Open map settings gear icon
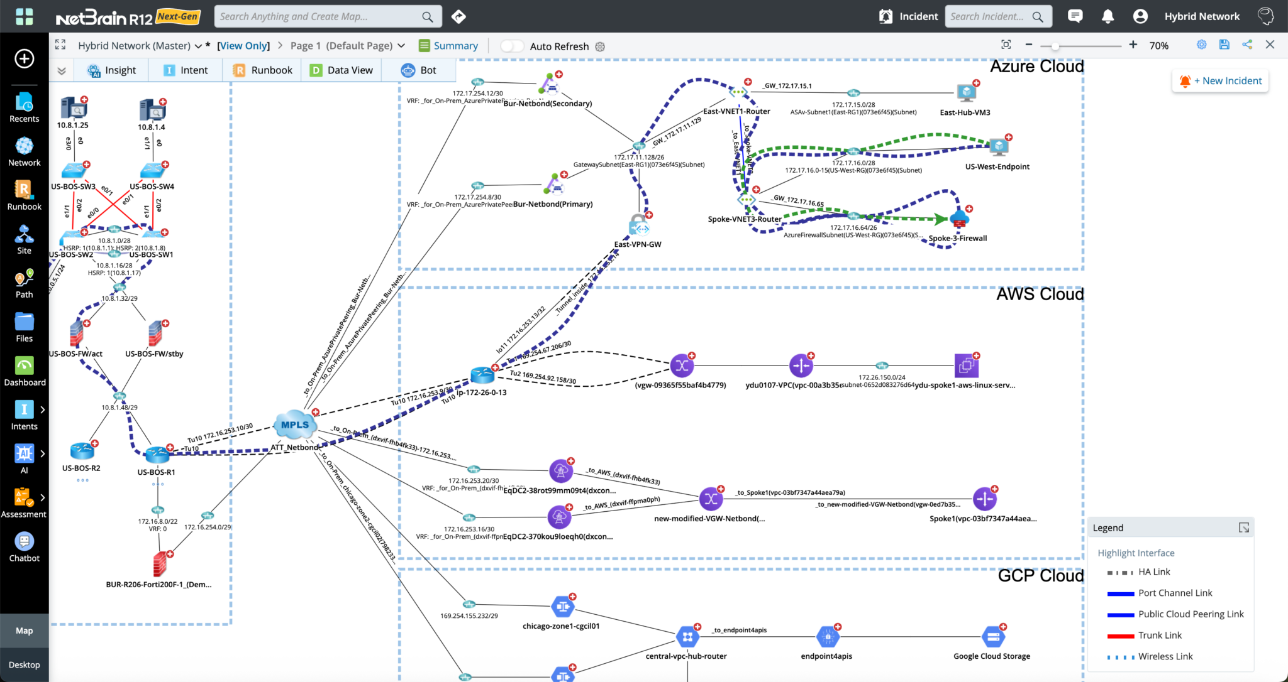 [1201, 45]
